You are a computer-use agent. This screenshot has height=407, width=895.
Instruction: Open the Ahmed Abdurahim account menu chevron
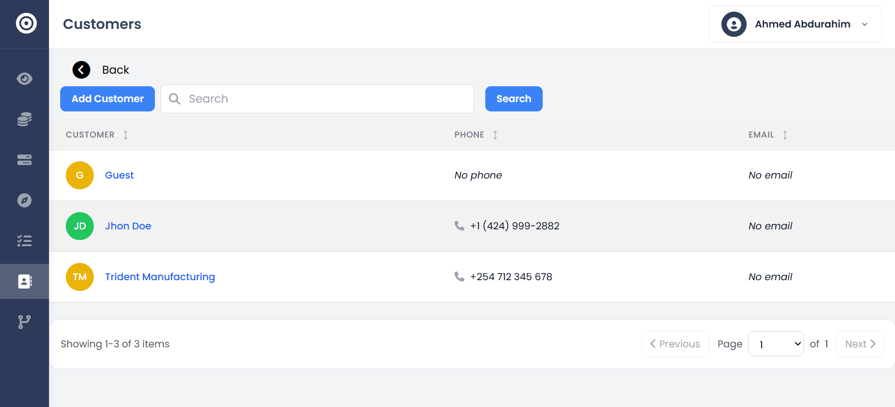865,24
